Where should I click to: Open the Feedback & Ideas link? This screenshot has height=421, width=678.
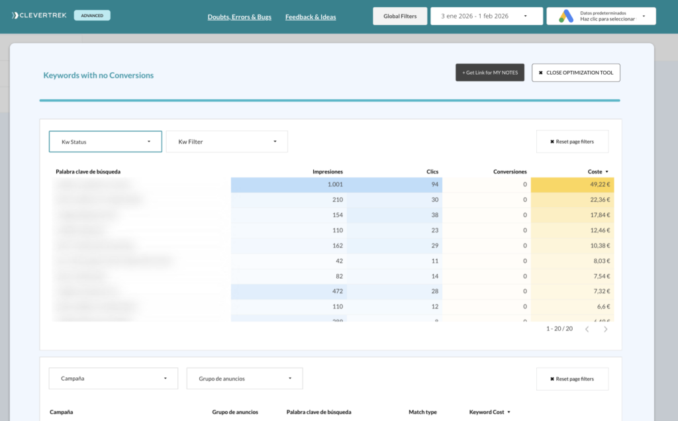pyautogui.click(x=311, y=17)
